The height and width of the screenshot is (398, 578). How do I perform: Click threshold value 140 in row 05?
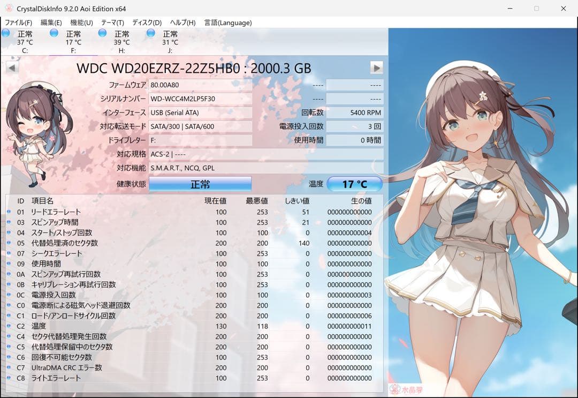pos(304,243)
